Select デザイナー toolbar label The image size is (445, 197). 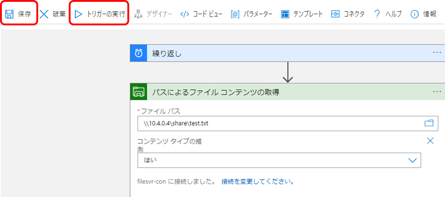(159, 14)
